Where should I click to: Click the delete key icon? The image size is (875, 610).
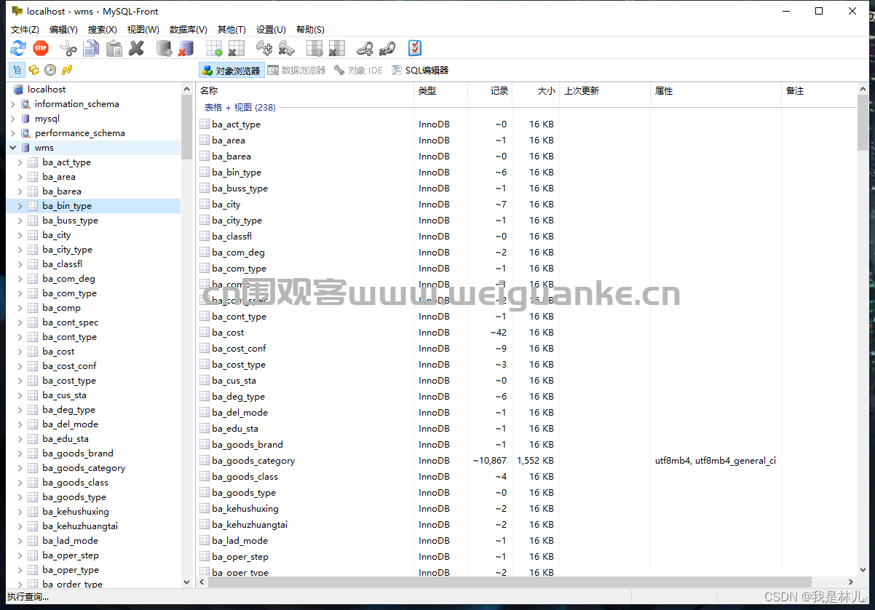(x=286, y=49)
